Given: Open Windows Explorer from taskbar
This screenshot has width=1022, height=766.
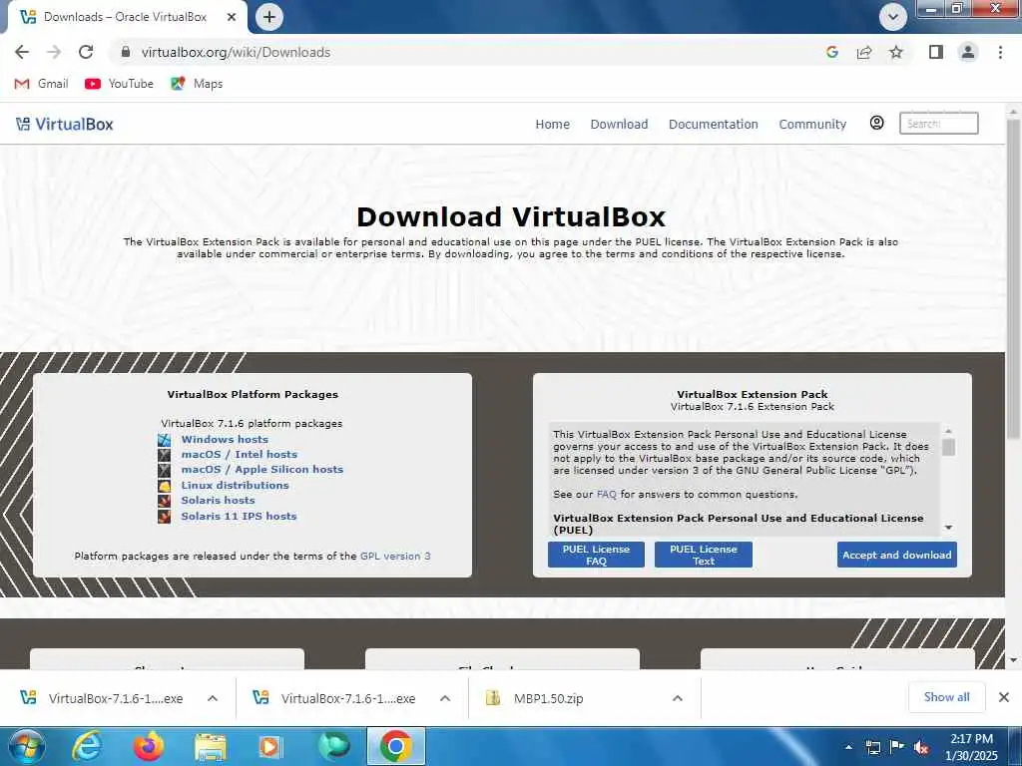Looking at the screenshot, I should [210, 746].
